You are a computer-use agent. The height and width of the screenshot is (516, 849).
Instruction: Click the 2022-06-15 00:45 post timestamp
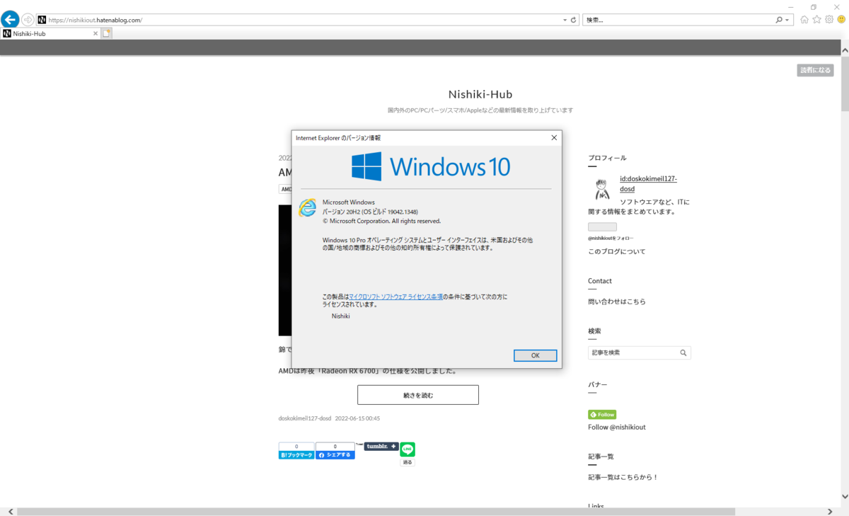tap(357, 418)
